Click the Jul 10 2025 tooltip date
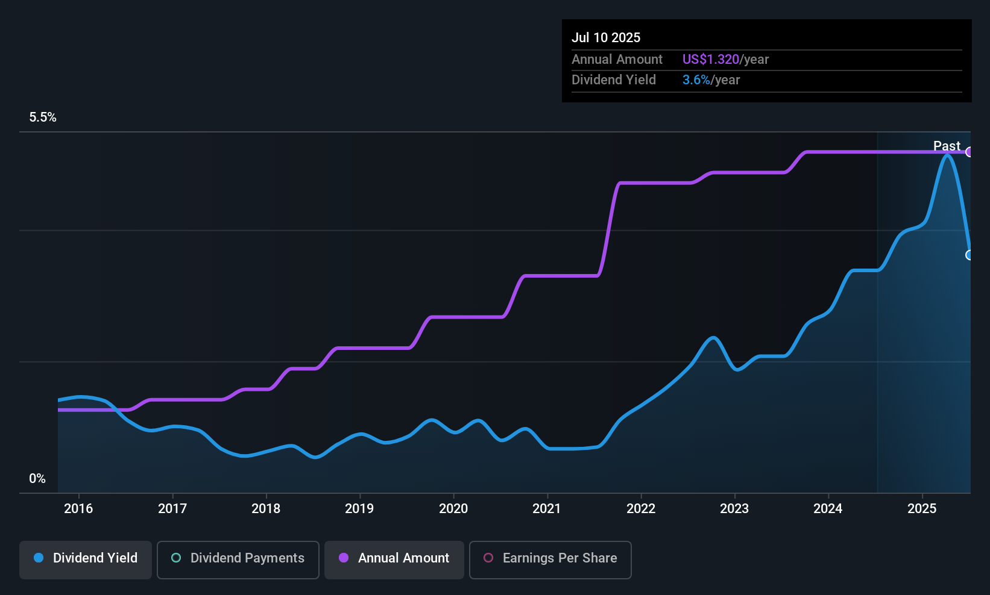Image resolution: width=990 pixels, height=595 pixels. coord(606,37)
